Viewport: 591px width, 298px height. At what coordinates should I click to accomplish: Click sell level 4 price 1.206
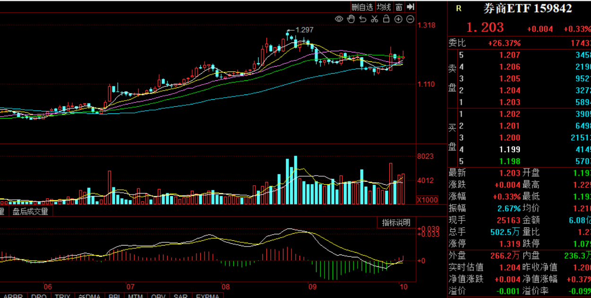510,67
